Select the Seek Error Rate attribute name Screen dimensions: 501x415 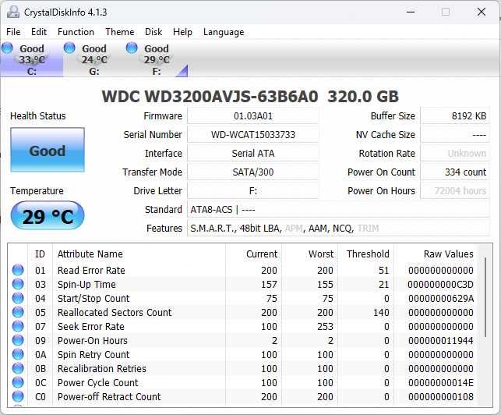90,327
